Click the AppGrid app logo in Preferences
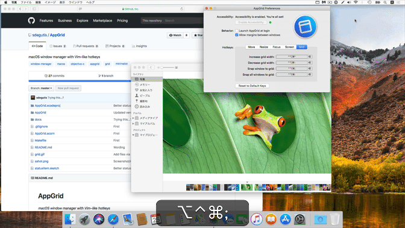405x228 pixels. pyautogui.click(x=305, y=27)
